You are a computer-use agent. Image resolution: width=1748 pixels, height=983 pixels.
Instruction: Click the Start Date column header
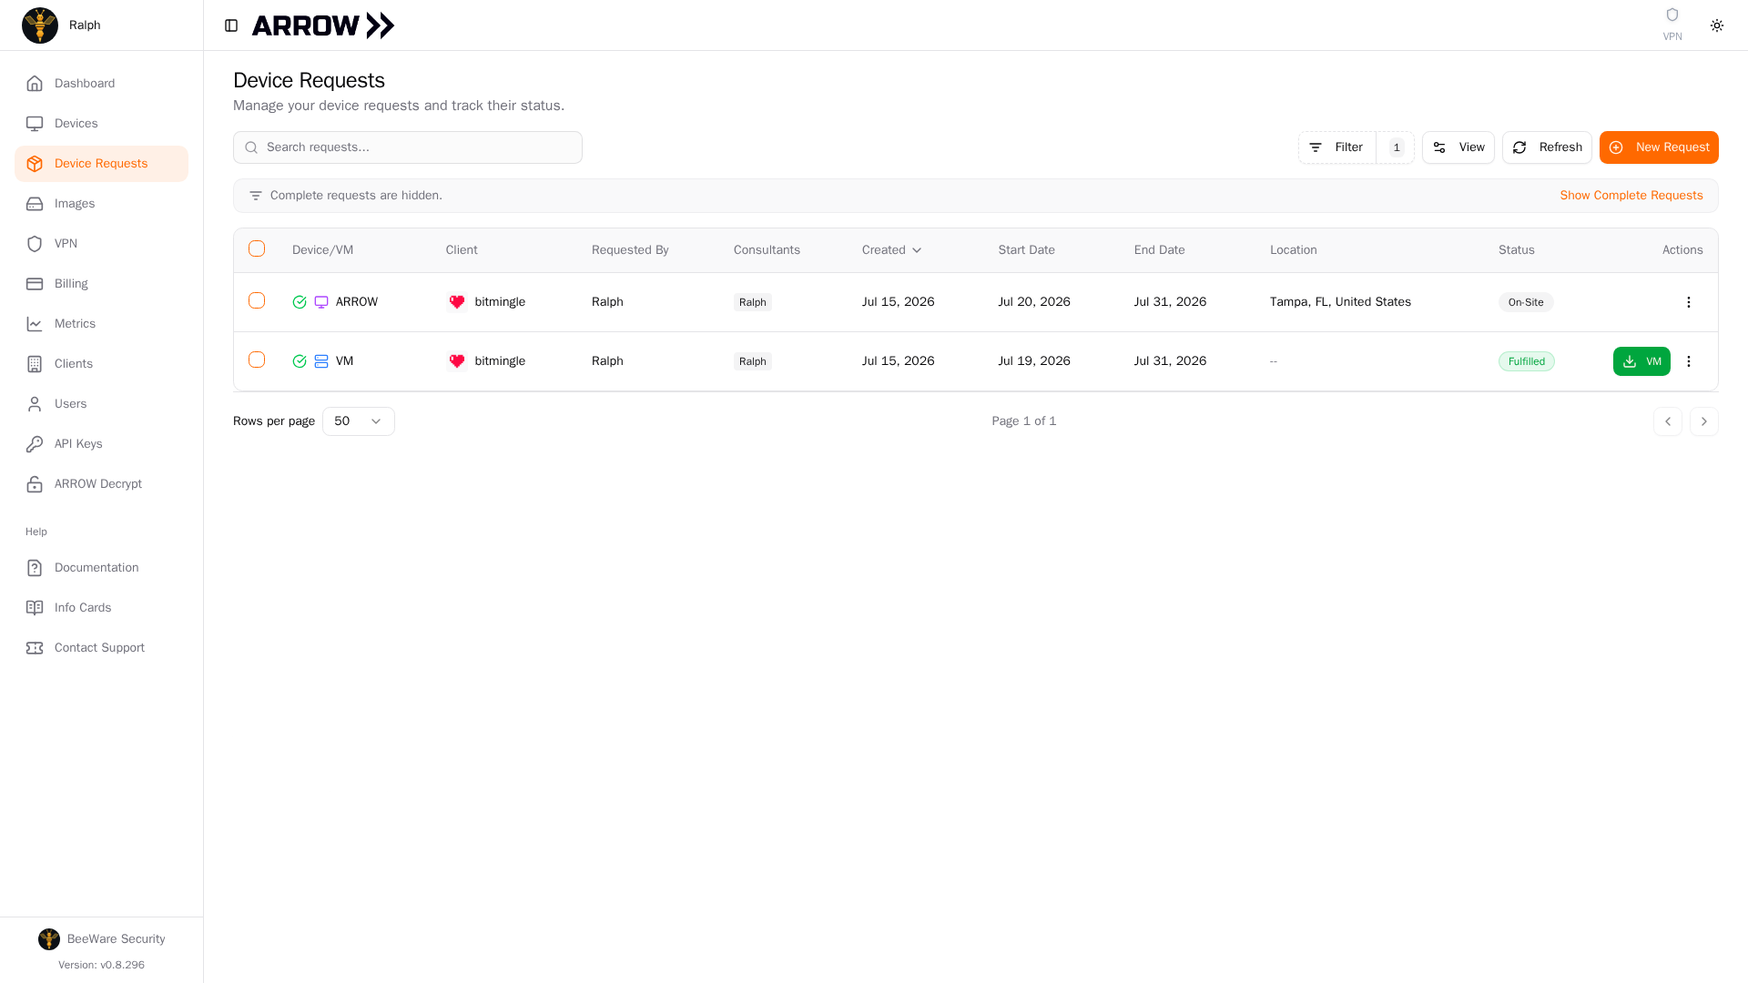pos(1026,250)
